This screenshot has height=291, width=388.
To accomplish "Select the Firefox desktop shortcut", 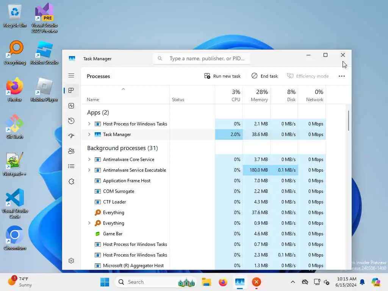I will tap(15, 89).
